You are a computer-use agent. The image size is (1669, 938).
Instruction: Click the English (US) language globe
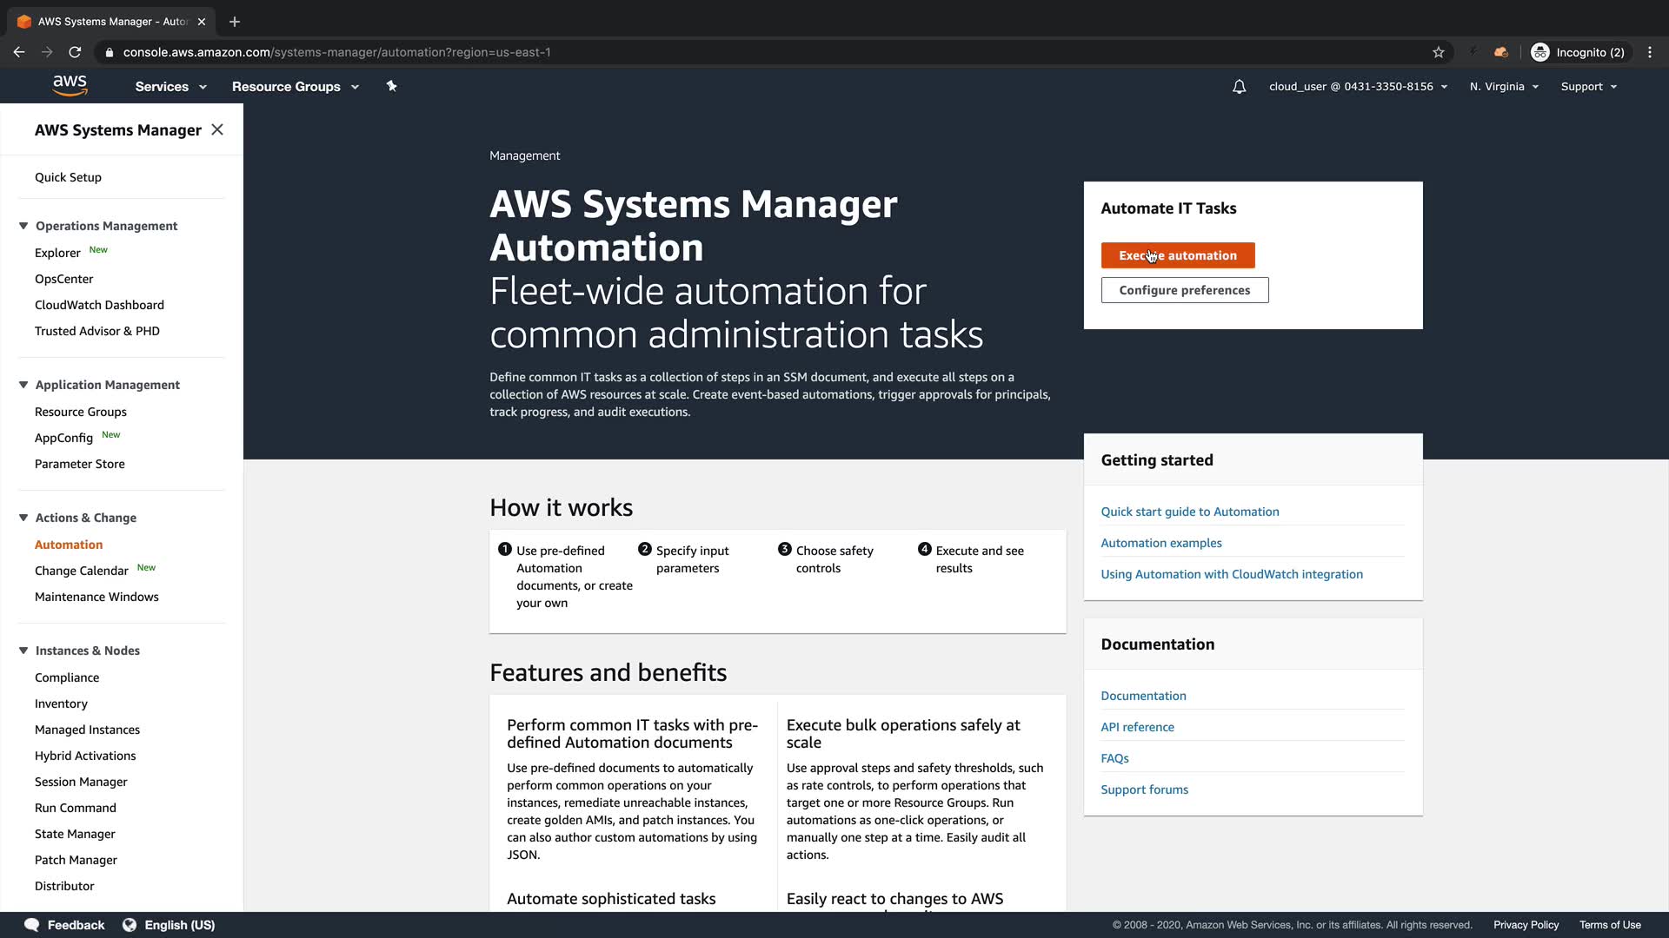tap(130, 925)
